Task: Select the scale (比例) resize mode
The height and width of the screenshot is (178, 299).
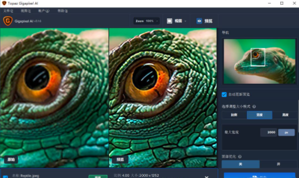Action: click(x=234, y=115)
